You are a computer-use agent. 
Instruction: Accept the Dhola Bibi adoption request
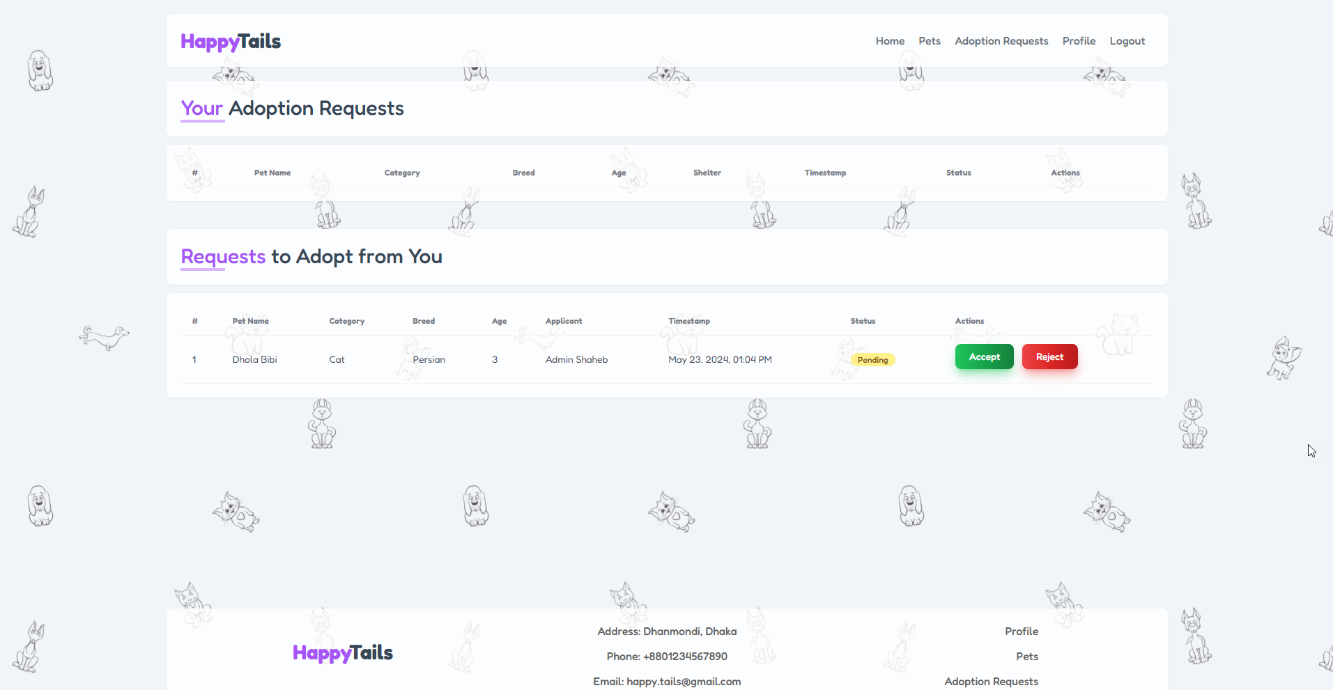984,357
